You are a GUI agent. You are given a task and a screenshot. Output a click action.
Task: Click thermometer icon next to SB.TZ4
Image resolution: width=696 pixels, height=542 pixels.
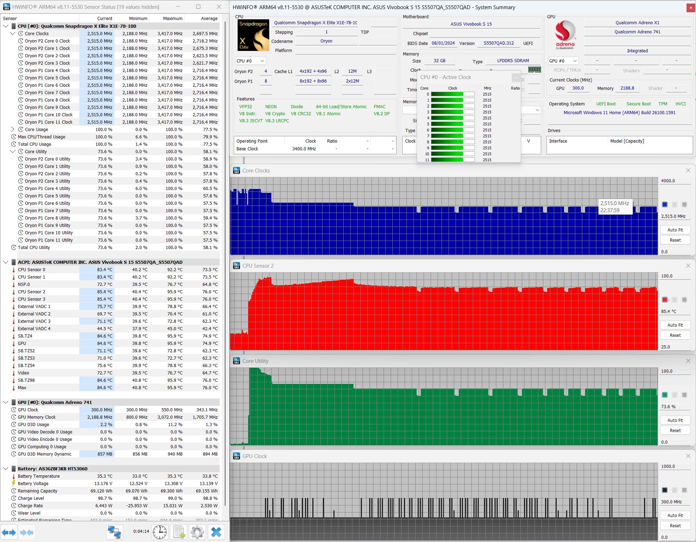point(14,336)
